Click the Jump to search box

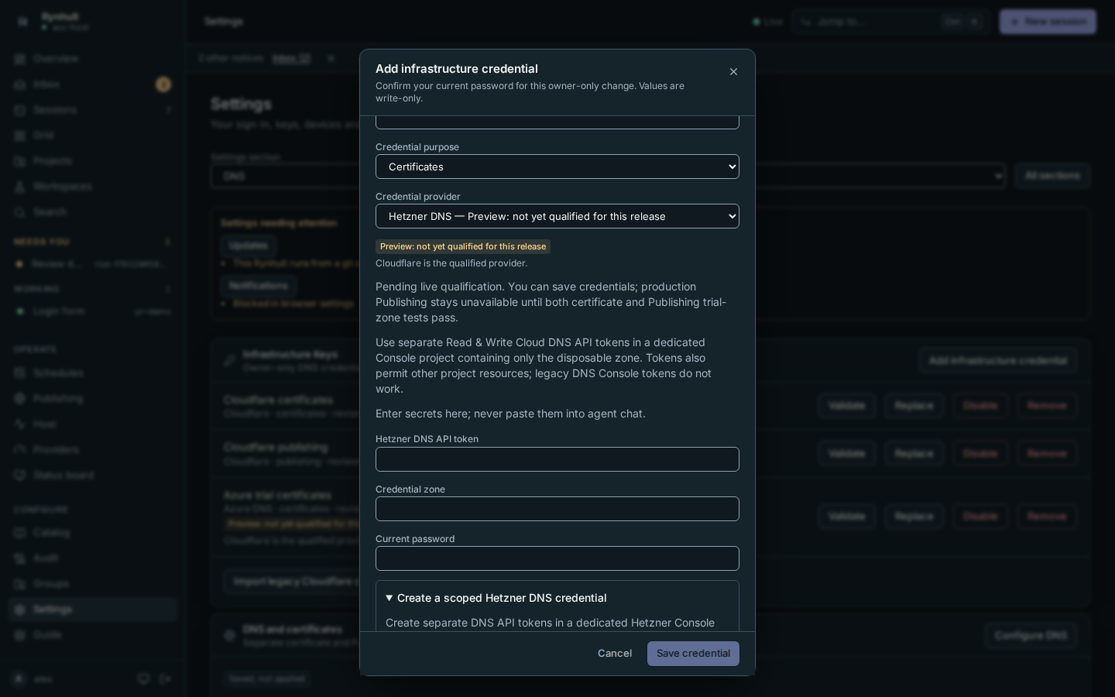coord(890,22)
